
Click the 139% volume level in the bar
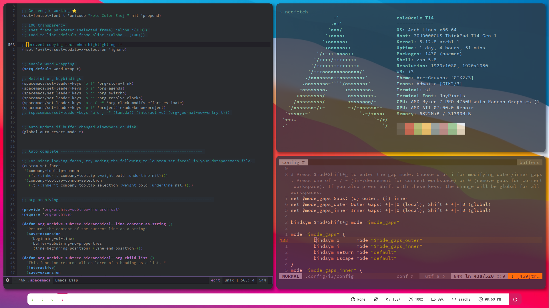pyautogui.click(x=397, y=299)
